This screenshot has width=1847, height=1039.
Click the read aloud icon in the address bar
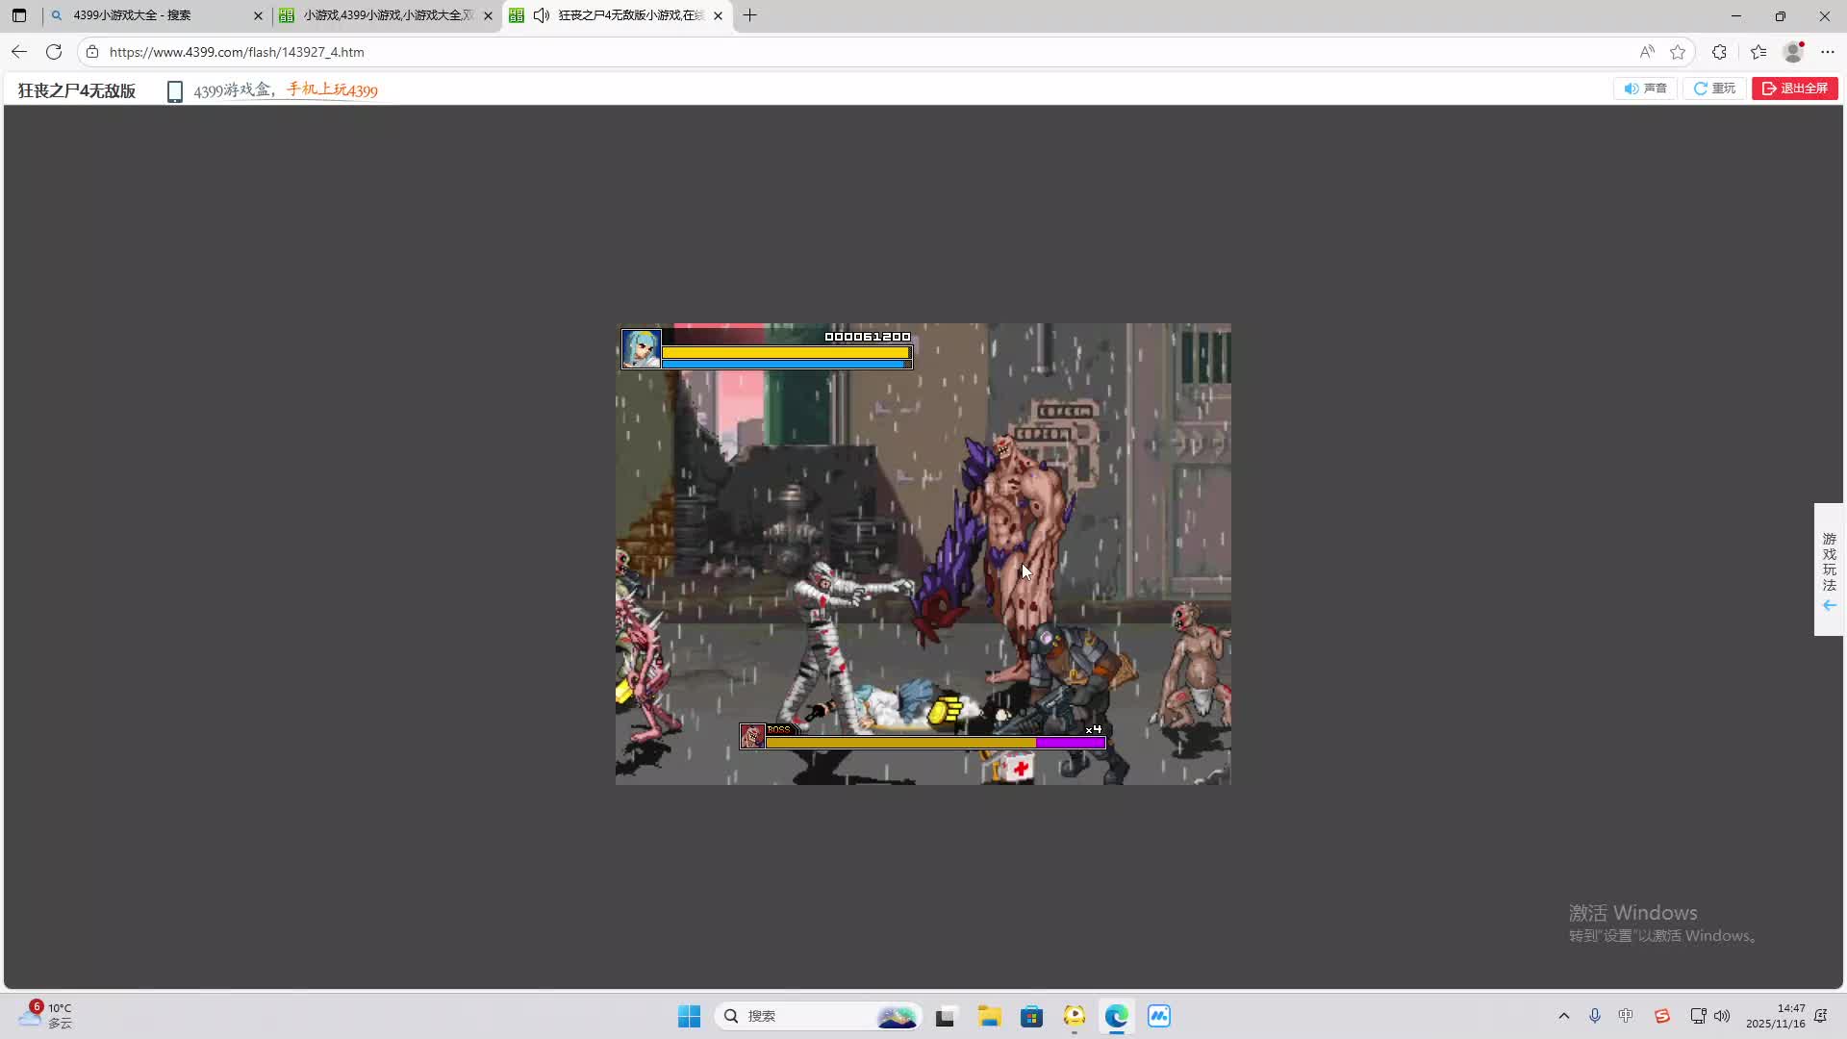1647,52
